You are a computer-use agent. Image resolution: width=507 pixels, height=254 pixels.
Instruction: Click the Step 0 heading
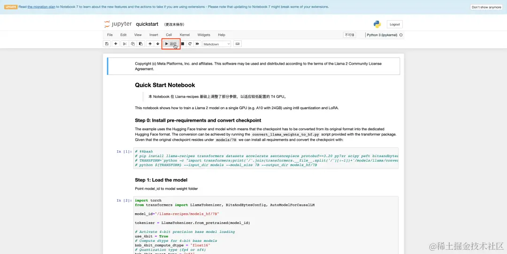tap(198, 120)
